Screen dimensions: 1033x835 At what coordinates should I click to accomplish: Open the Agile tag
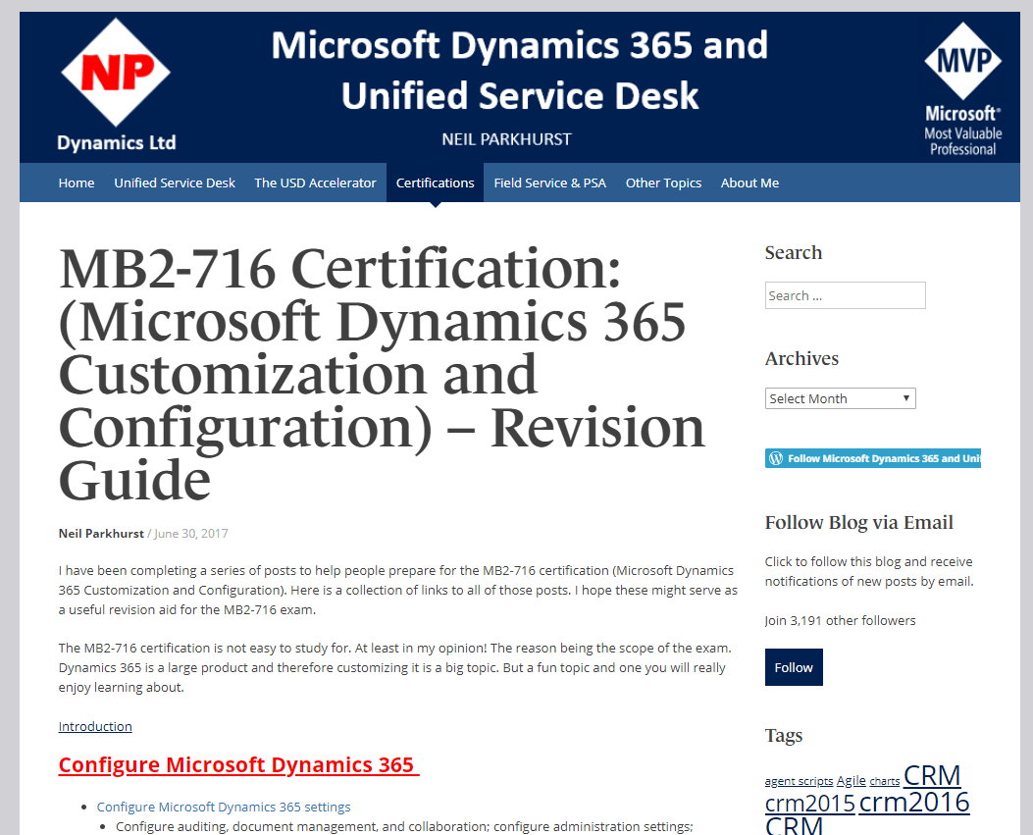852,780
